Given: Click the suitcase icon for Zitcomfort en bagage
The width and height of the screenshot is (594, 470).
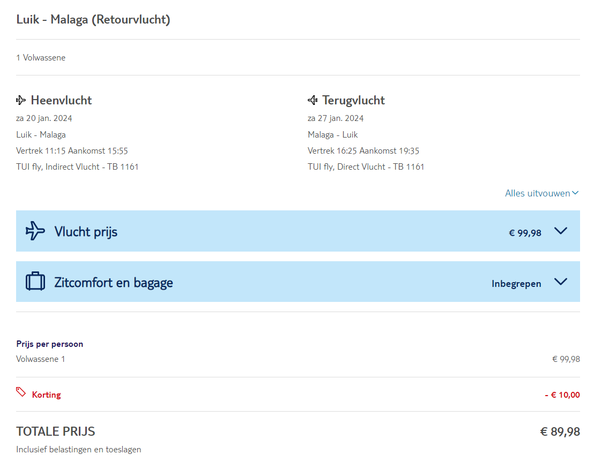Looking at the screenshot, I should 35,282.
